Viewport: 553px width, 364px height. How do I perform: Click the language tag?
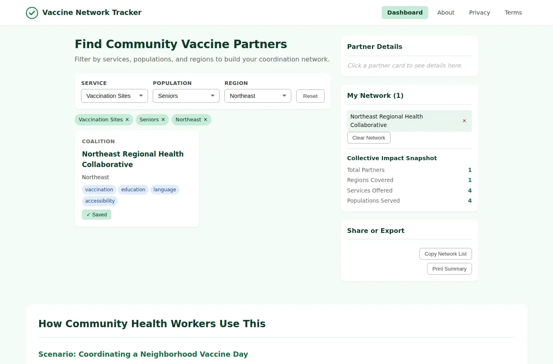[165, 190]
